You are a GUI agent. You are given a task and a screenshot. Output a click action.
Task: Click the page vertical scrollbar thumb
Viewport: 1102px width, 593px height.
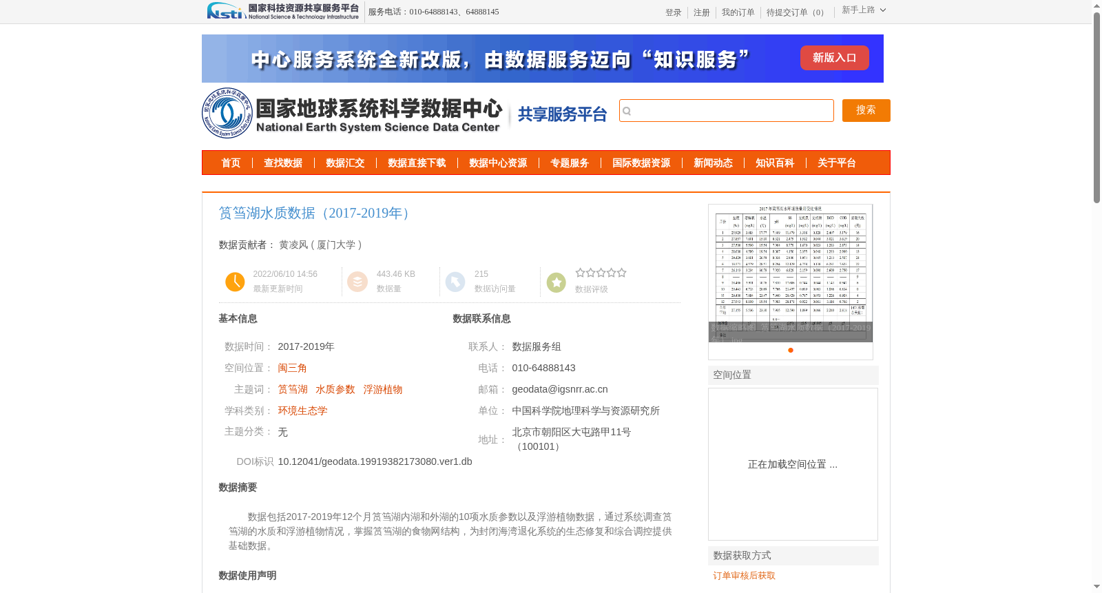click(x=1096, y=107)
